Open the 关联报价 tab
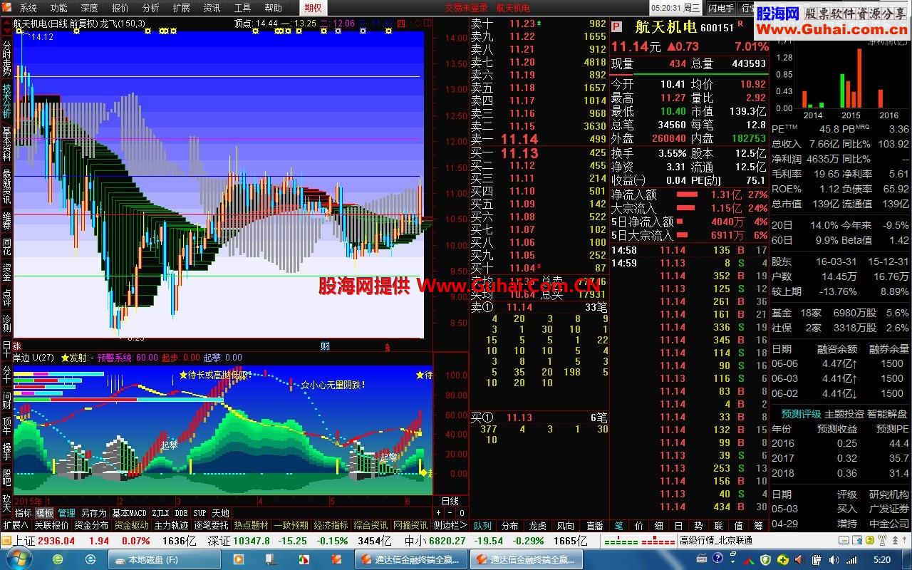The width and height of the screenshot is (912, 570). point(51,525)
